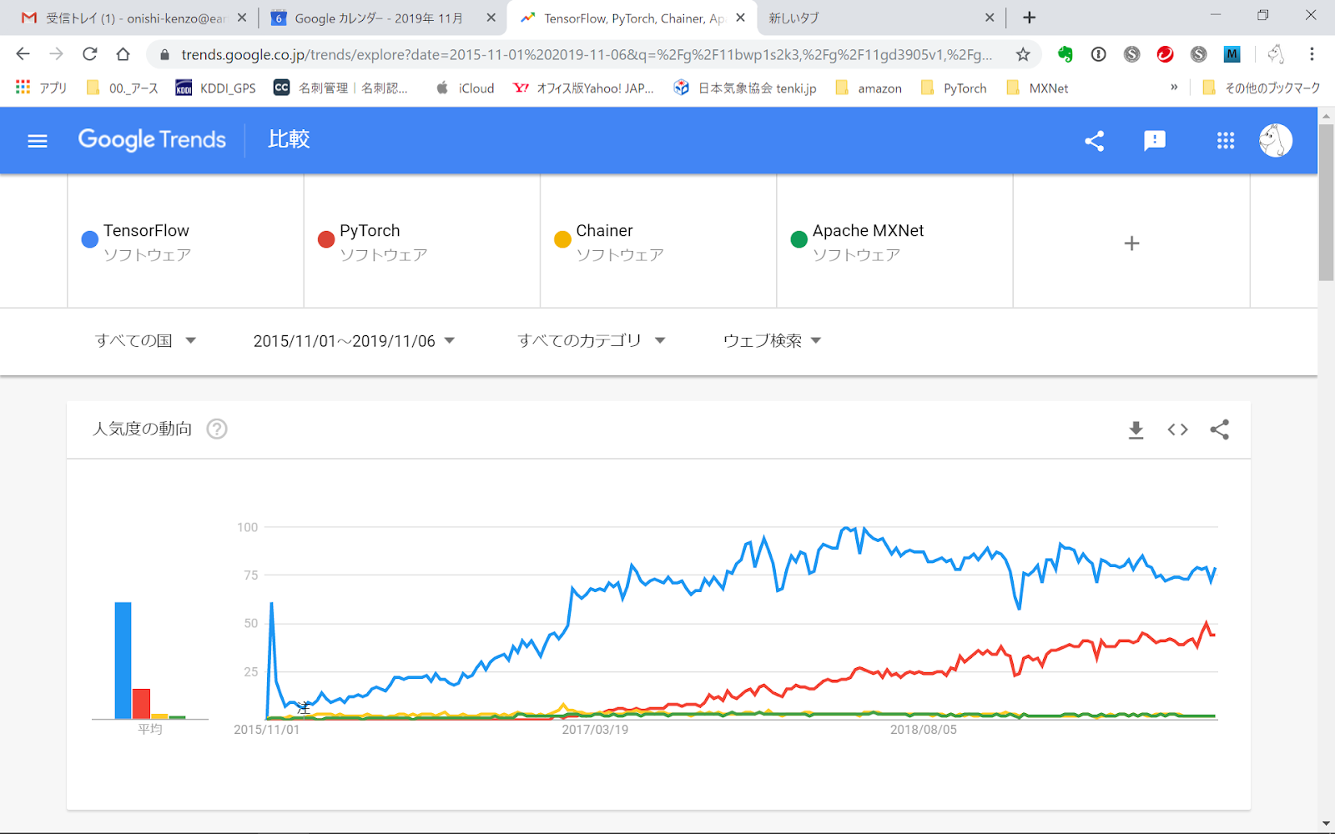Open the Google Trends hamburger menu
The height and width of the screenshot is (834, 1335).
point(38,141)
